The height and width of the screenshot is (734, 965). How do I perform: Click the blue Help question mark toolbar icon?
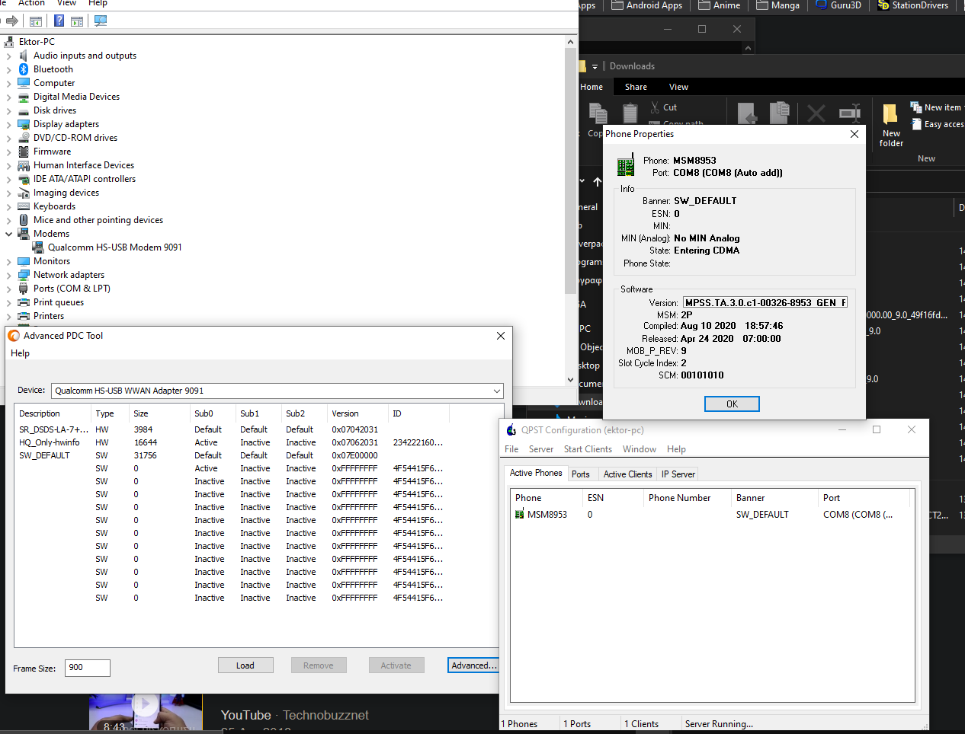tap(59, 21)
